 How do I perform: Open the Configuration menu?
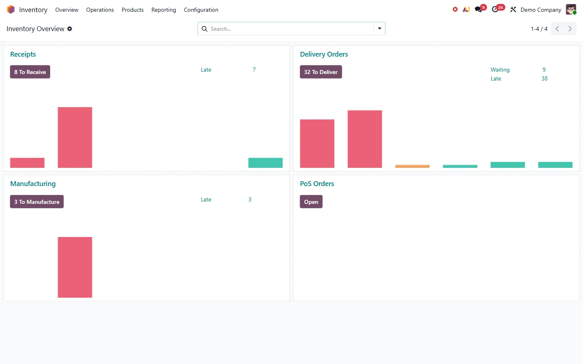[201, 10]
